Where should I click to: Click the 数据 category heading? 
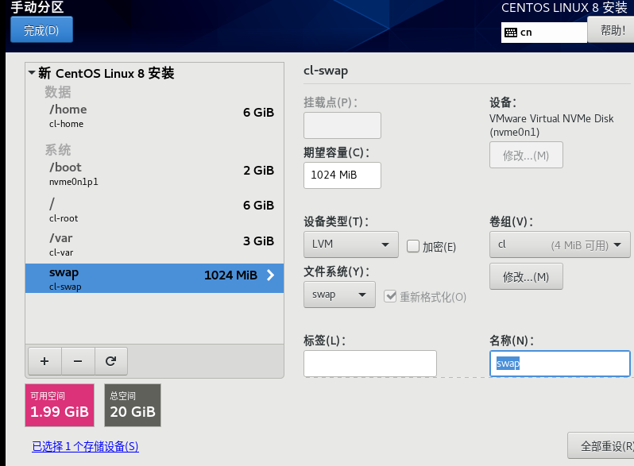tap(58, 92)
